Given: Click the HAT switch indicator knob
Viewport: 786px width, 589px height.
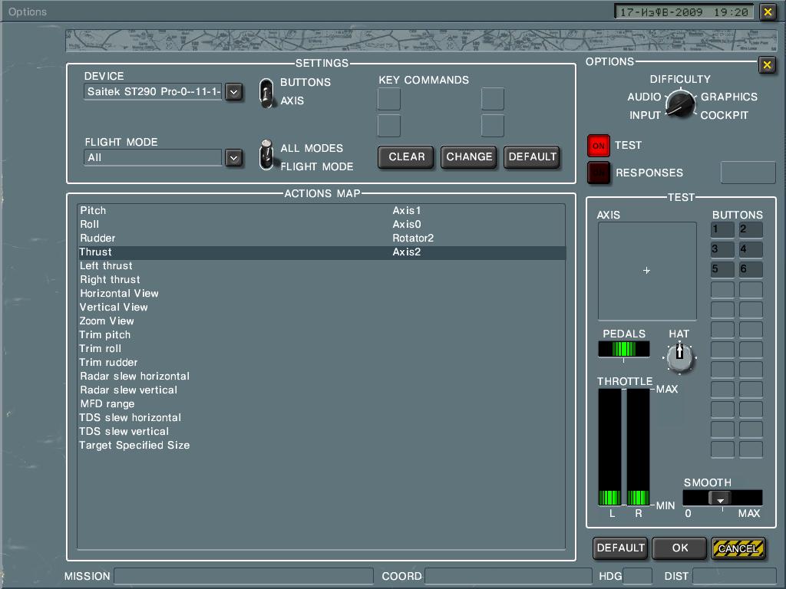Looking at the screenshot, I should click(x=679, y=356).
